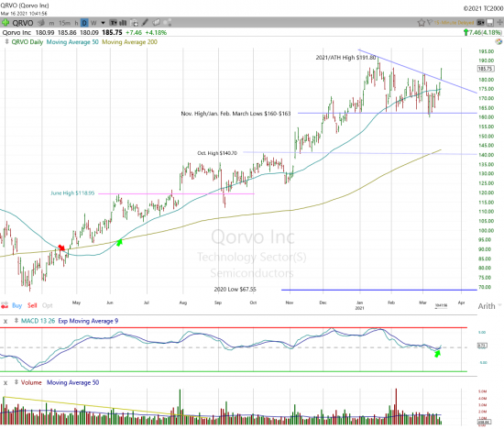Click the time marker on date axis

[441, 305]
